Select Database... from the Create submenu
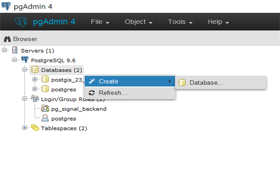The width and height of the screenshot is (280, 183). 221,83
